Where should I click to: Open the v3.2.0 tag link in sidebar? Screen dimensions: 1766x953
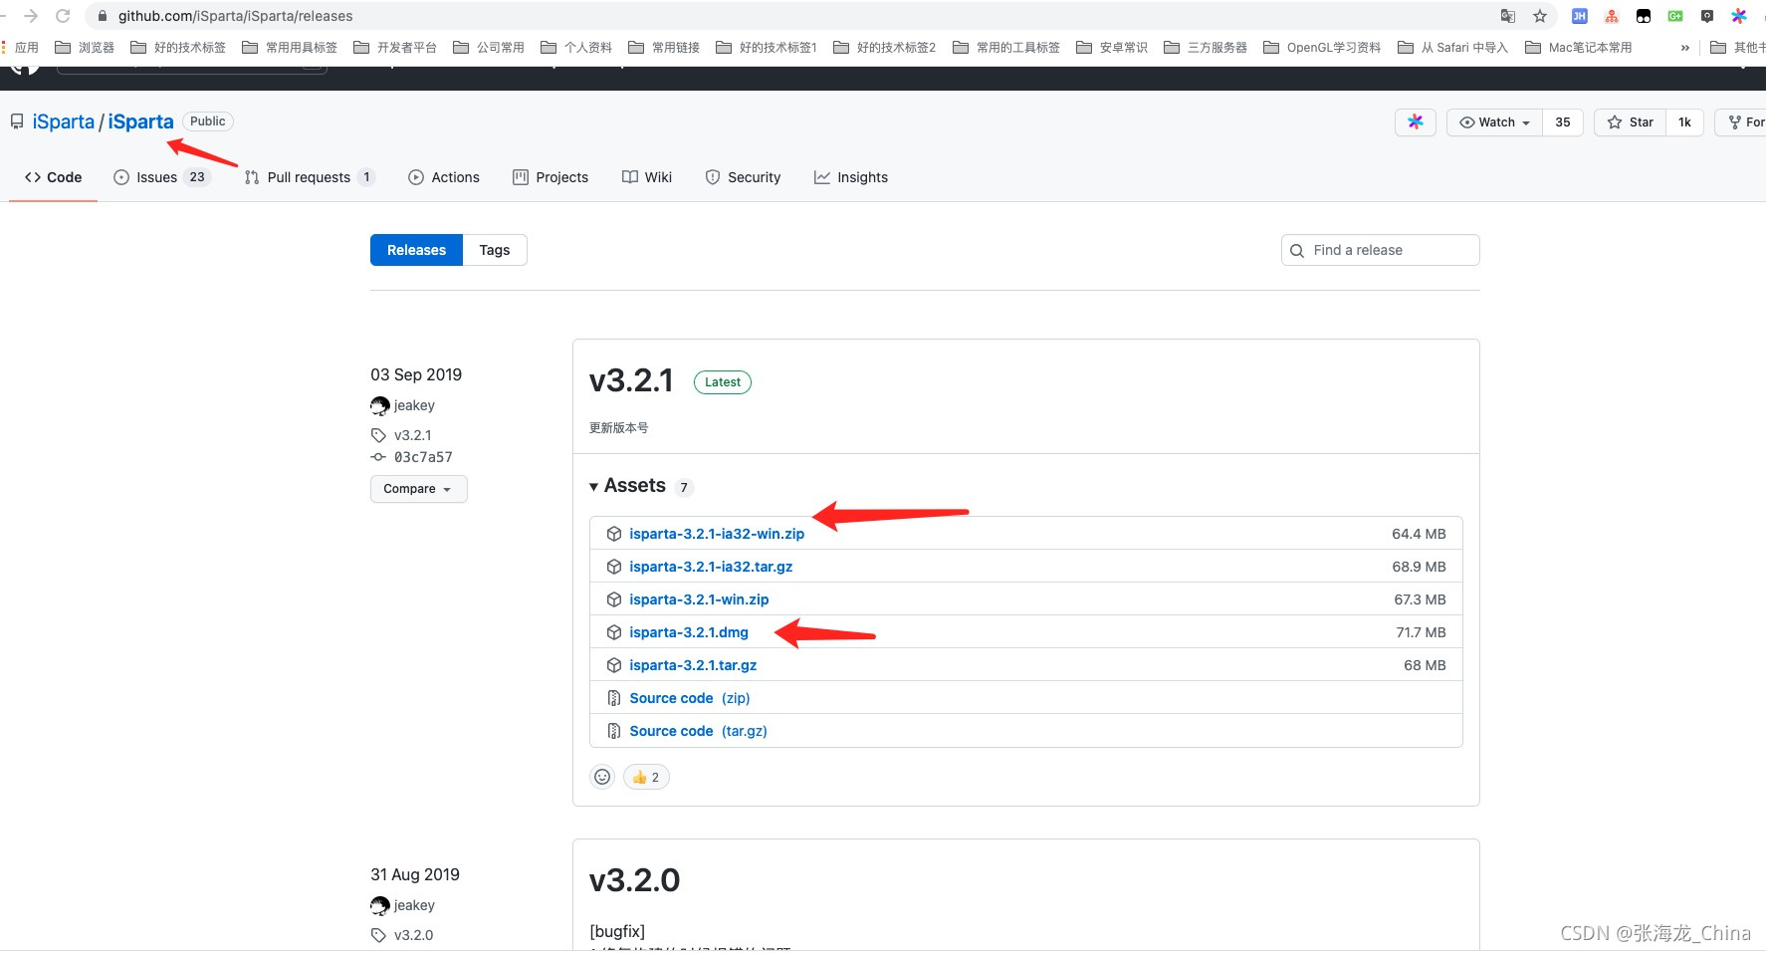[x=413, y=935]
